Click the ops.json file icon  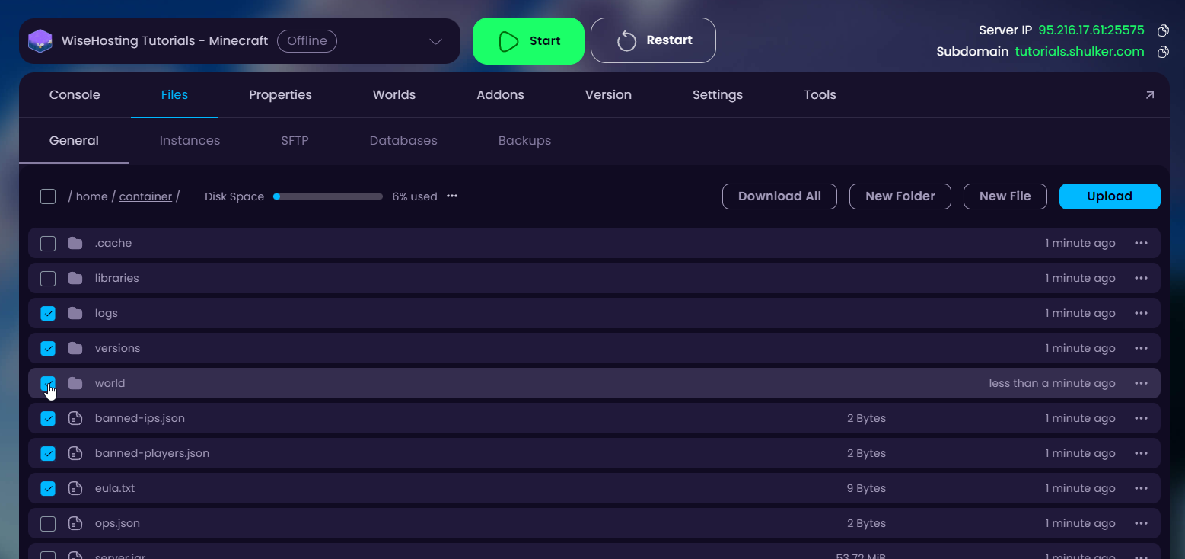(75, 523)
